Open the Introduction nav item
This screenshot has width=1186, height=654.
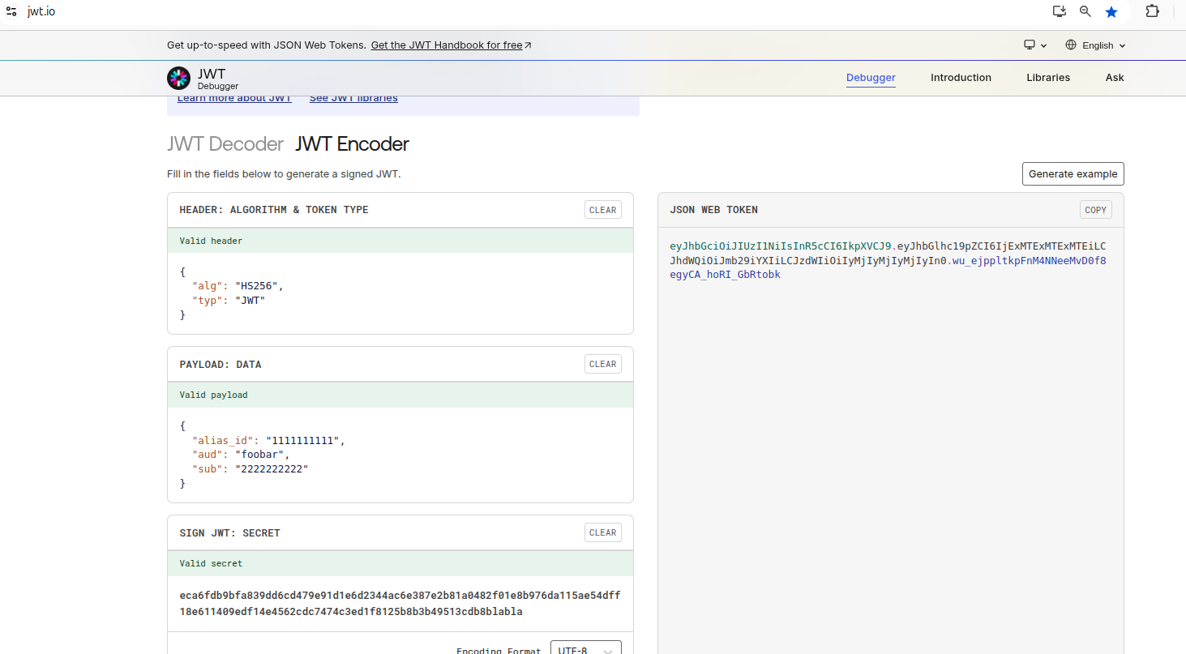961,78
